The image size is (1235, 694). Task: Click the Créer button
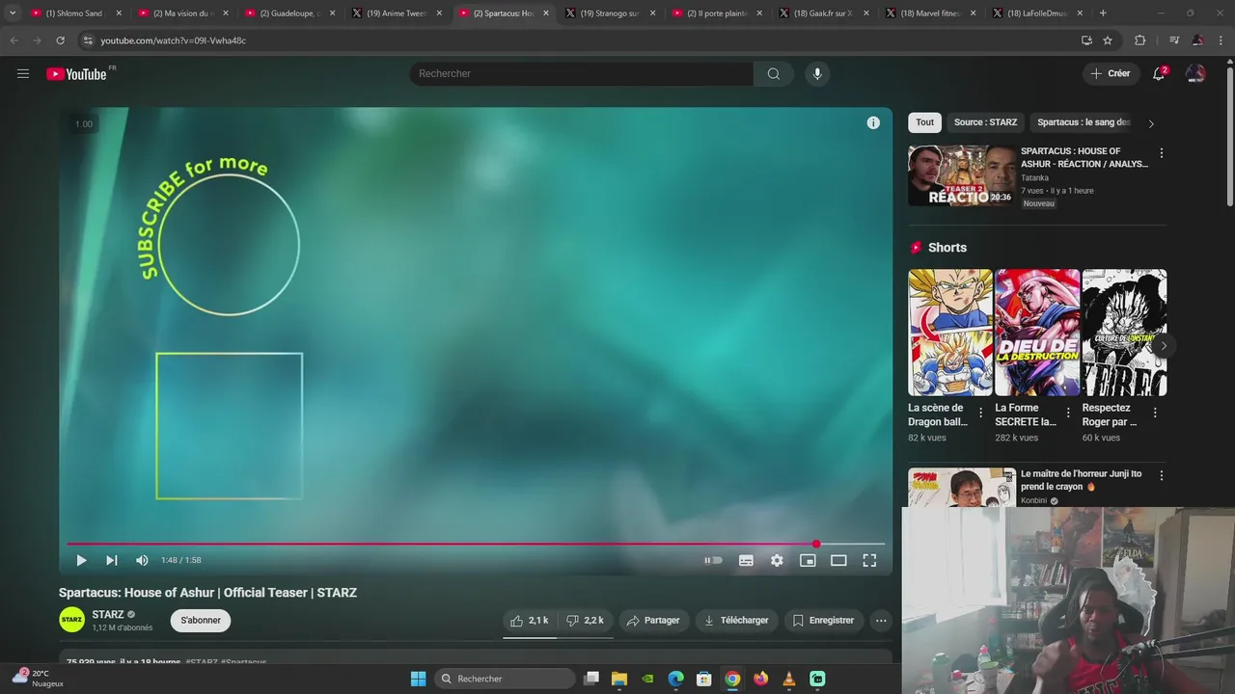pyautogui.click(x=1110, y=73)
